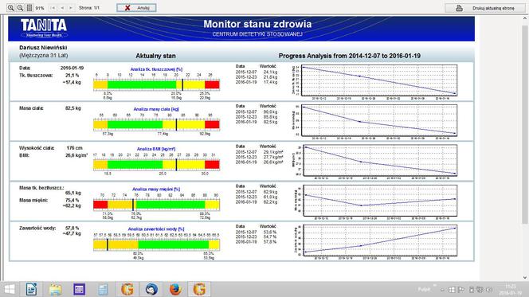
Task: Click the 'Aktualny stan' heading
Action: coord(155,56)
